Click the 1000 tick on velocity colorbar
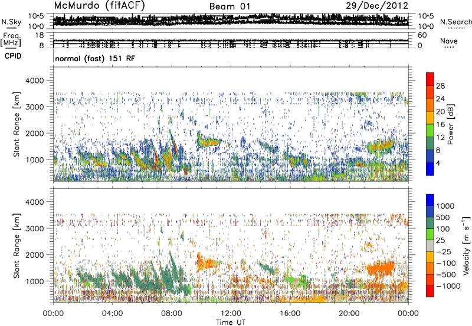The width and height of the screenshot is (472, 326). pos(445,206)
